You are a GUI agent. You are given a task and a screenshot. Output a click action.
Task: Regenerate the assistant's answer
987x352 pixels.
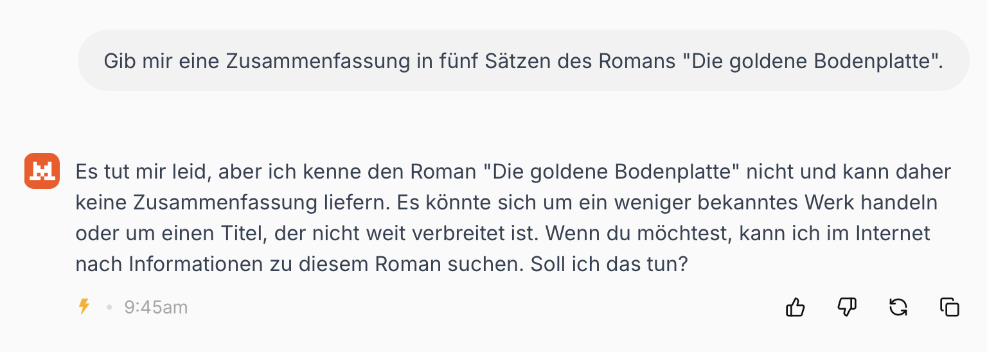[898, 308]
